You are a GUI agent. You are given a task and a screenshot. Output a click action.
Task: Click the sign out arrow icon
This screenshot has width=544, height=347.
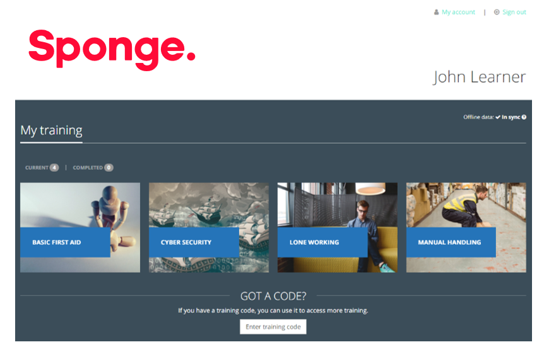[497, 12]
